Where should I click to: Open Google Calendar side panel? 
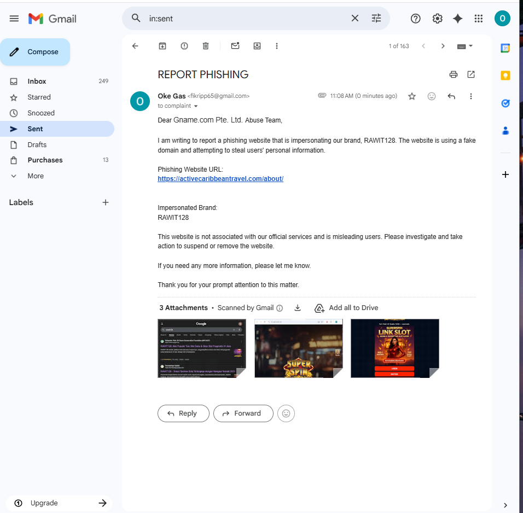tap(505, 48)
